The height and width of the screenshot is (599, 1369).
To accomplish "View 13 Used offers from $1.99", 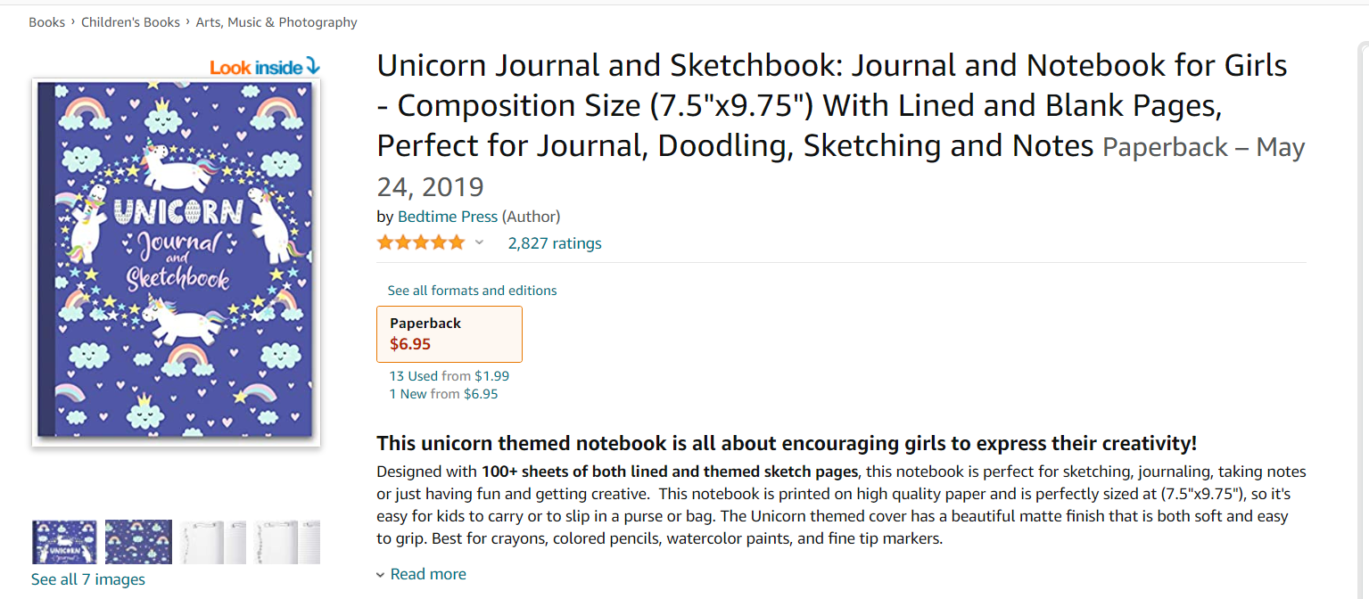I will 449,375.
